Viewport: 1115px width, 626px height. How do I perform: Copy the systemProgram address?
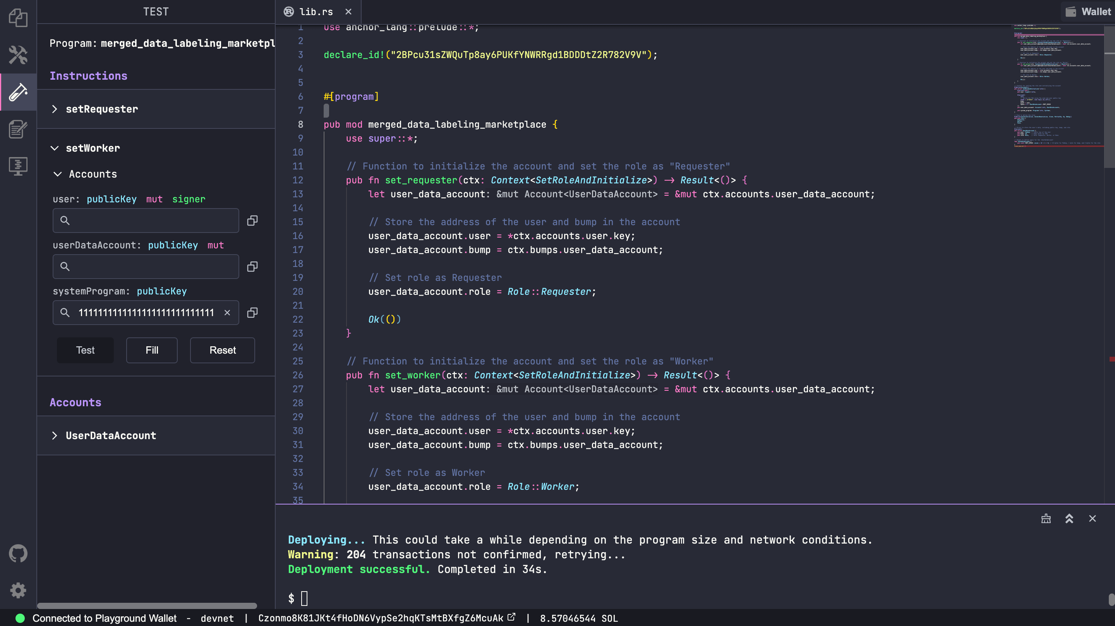coord(252,312)
